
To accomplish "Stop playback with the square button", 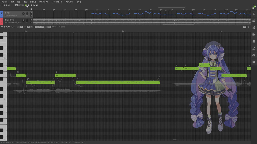I will click(x=29, y=5).
